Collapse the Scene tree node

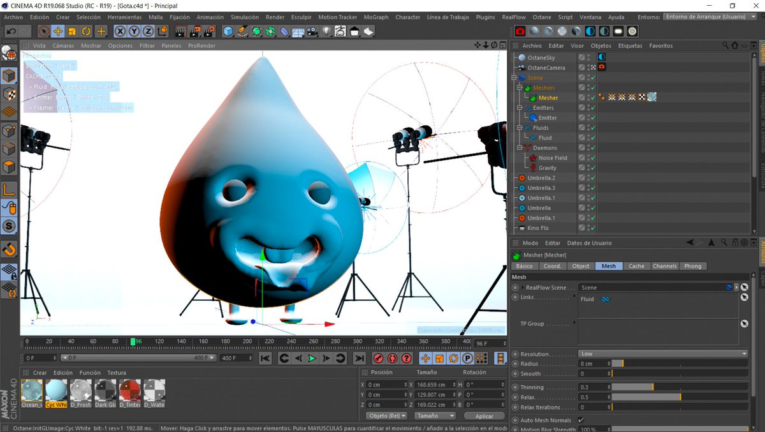click(514, 78)
